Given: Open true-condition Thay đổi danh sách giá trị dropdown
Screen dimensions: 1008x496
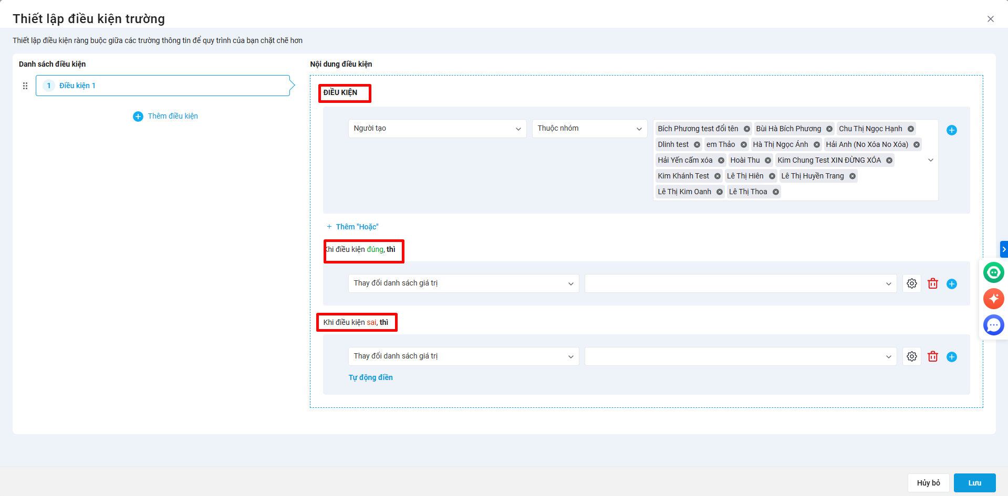Looking at the screenshot, I should click(x=464, y=283).
